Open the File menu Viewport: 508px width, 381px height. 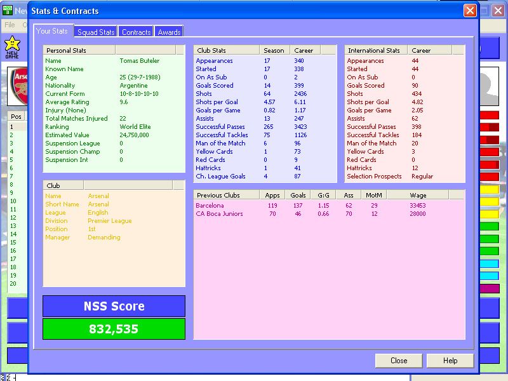click(10, 25)
